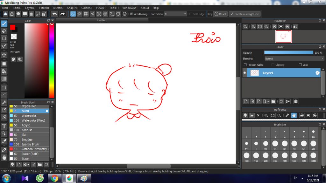Select the Sparkle Brush
The image size is (326, 183).
(x=29, y=144)
